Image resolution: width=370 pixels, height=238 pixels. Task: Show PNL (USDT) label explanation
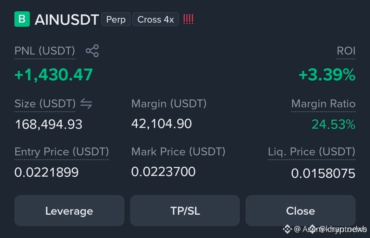pos(45,51)
